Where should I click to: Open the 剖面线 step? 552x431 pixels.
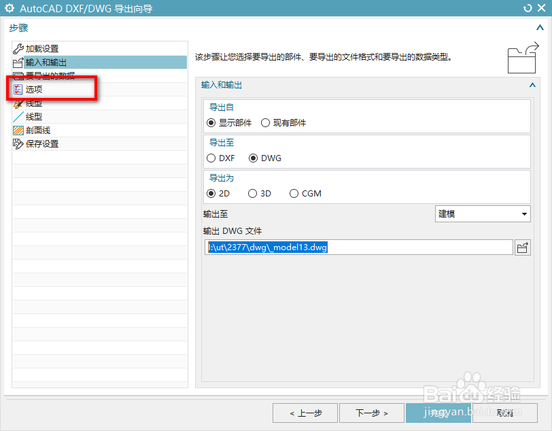[100, 131]
